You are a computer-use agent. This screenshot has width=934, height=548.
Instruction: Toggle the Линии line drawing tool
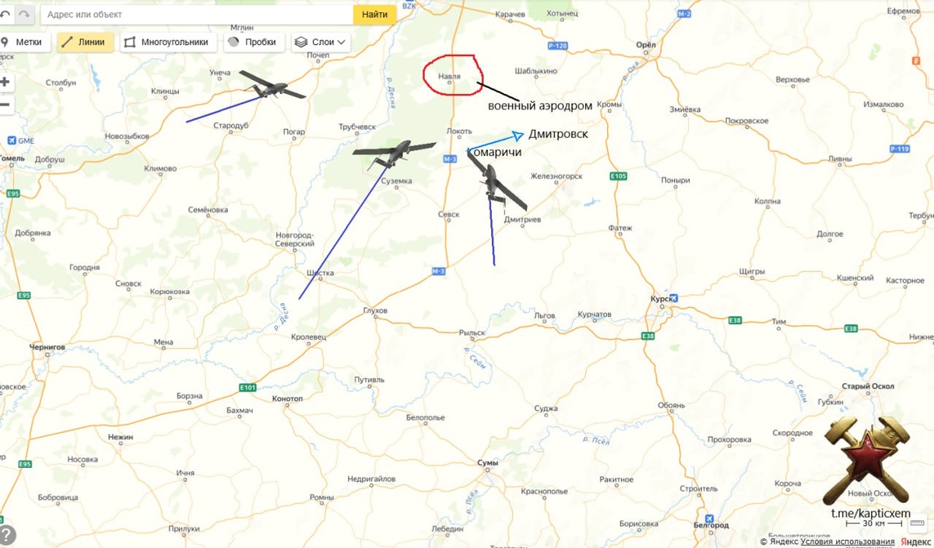coord(85,43)
